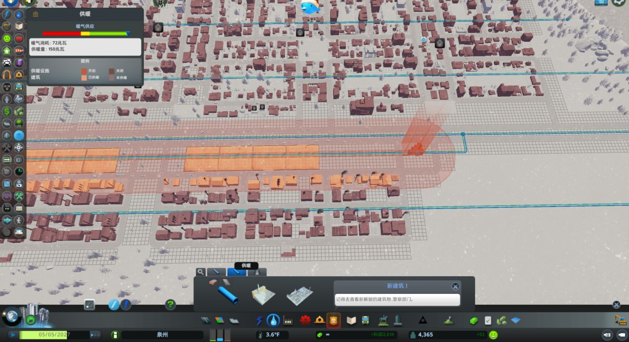Select the green smiley happiness info view
629x342 pixels.
pos(7,38)
